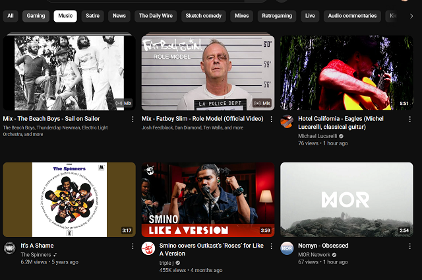Click triple j channel avatar

point(148,248)
